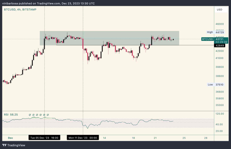Click the 41000 price axis value

[x=219, y=58]
